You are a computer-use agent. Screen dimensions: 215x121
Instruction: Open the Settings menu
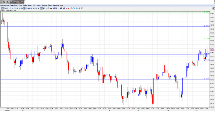(56, 5)
